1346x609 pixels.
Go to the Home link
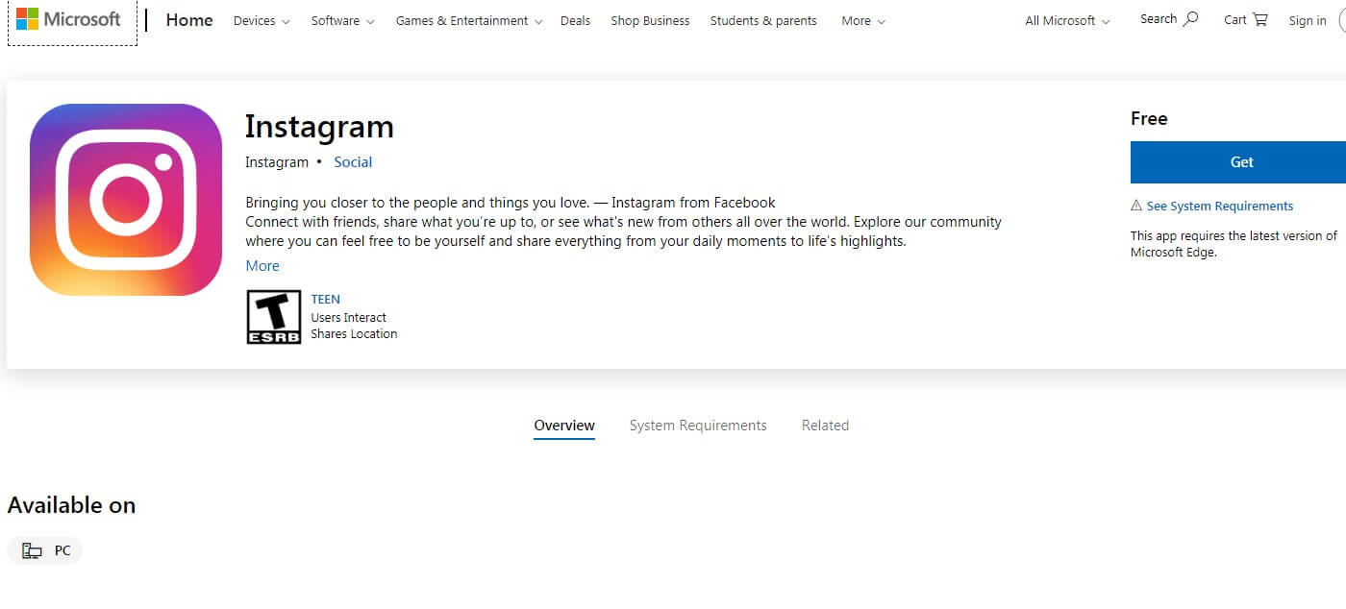[x=189, y=19]
